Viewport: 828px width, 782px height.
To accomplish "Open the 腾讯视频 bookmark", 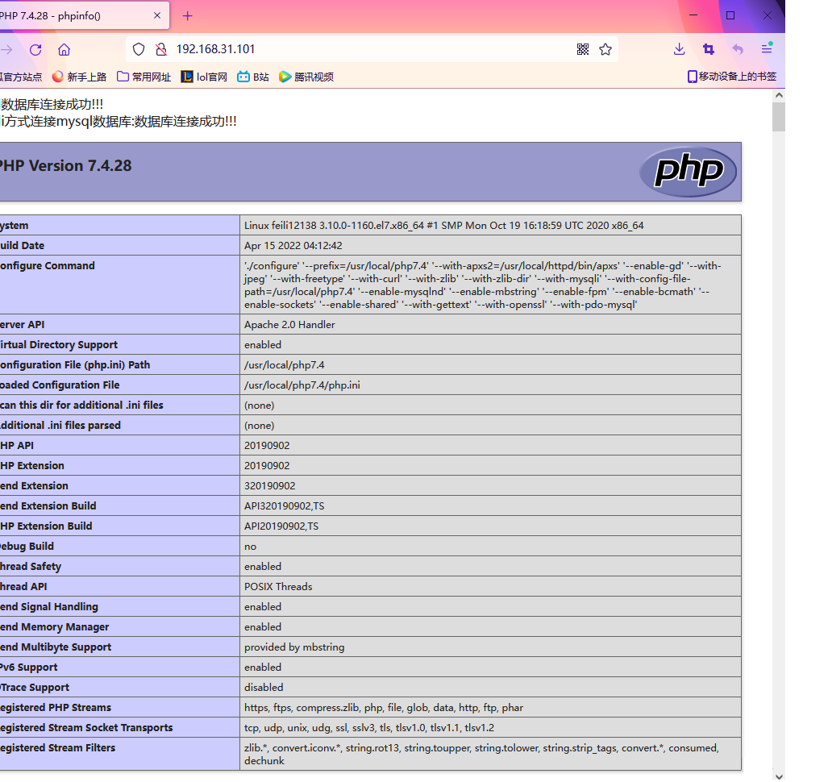I will 306,77.
